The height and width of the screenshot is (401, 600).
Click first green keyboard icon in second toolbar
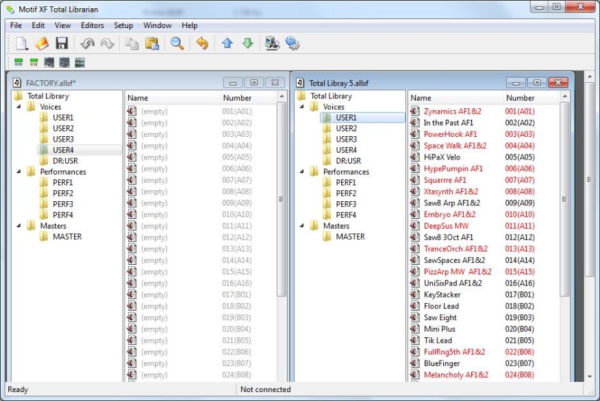tap(18, 62)
